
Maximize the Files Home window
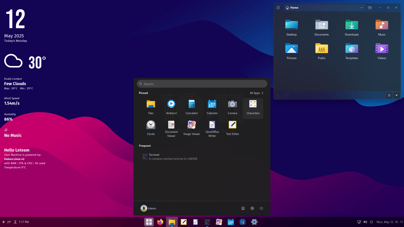pos(388,8)
